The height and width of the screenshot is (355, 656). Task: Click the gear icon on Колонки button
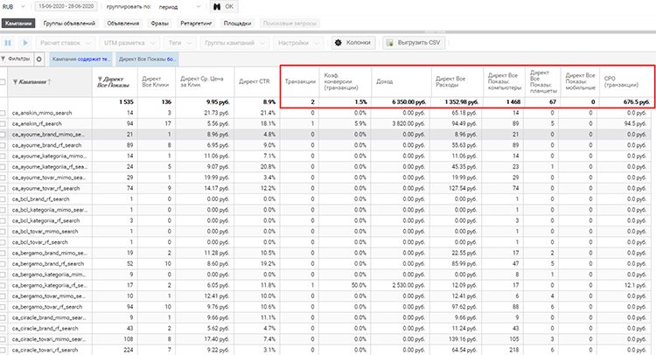coord(338,43)
